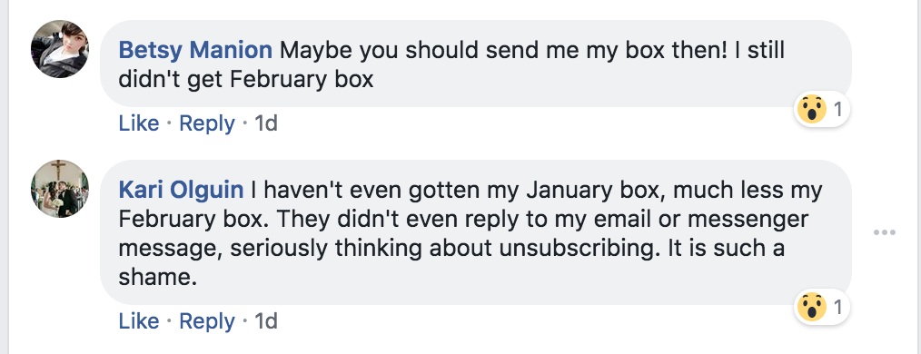Open the three-dot options menu beside Kari's comment
This screenshot has width=921, height=354.
point(885,232)
